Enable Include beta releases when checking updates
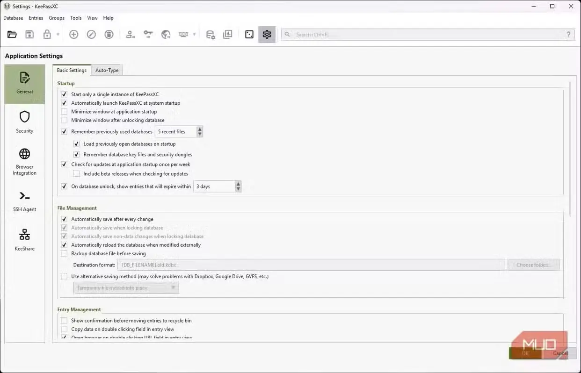The image size is (581, 373). [x=76, y=174]
